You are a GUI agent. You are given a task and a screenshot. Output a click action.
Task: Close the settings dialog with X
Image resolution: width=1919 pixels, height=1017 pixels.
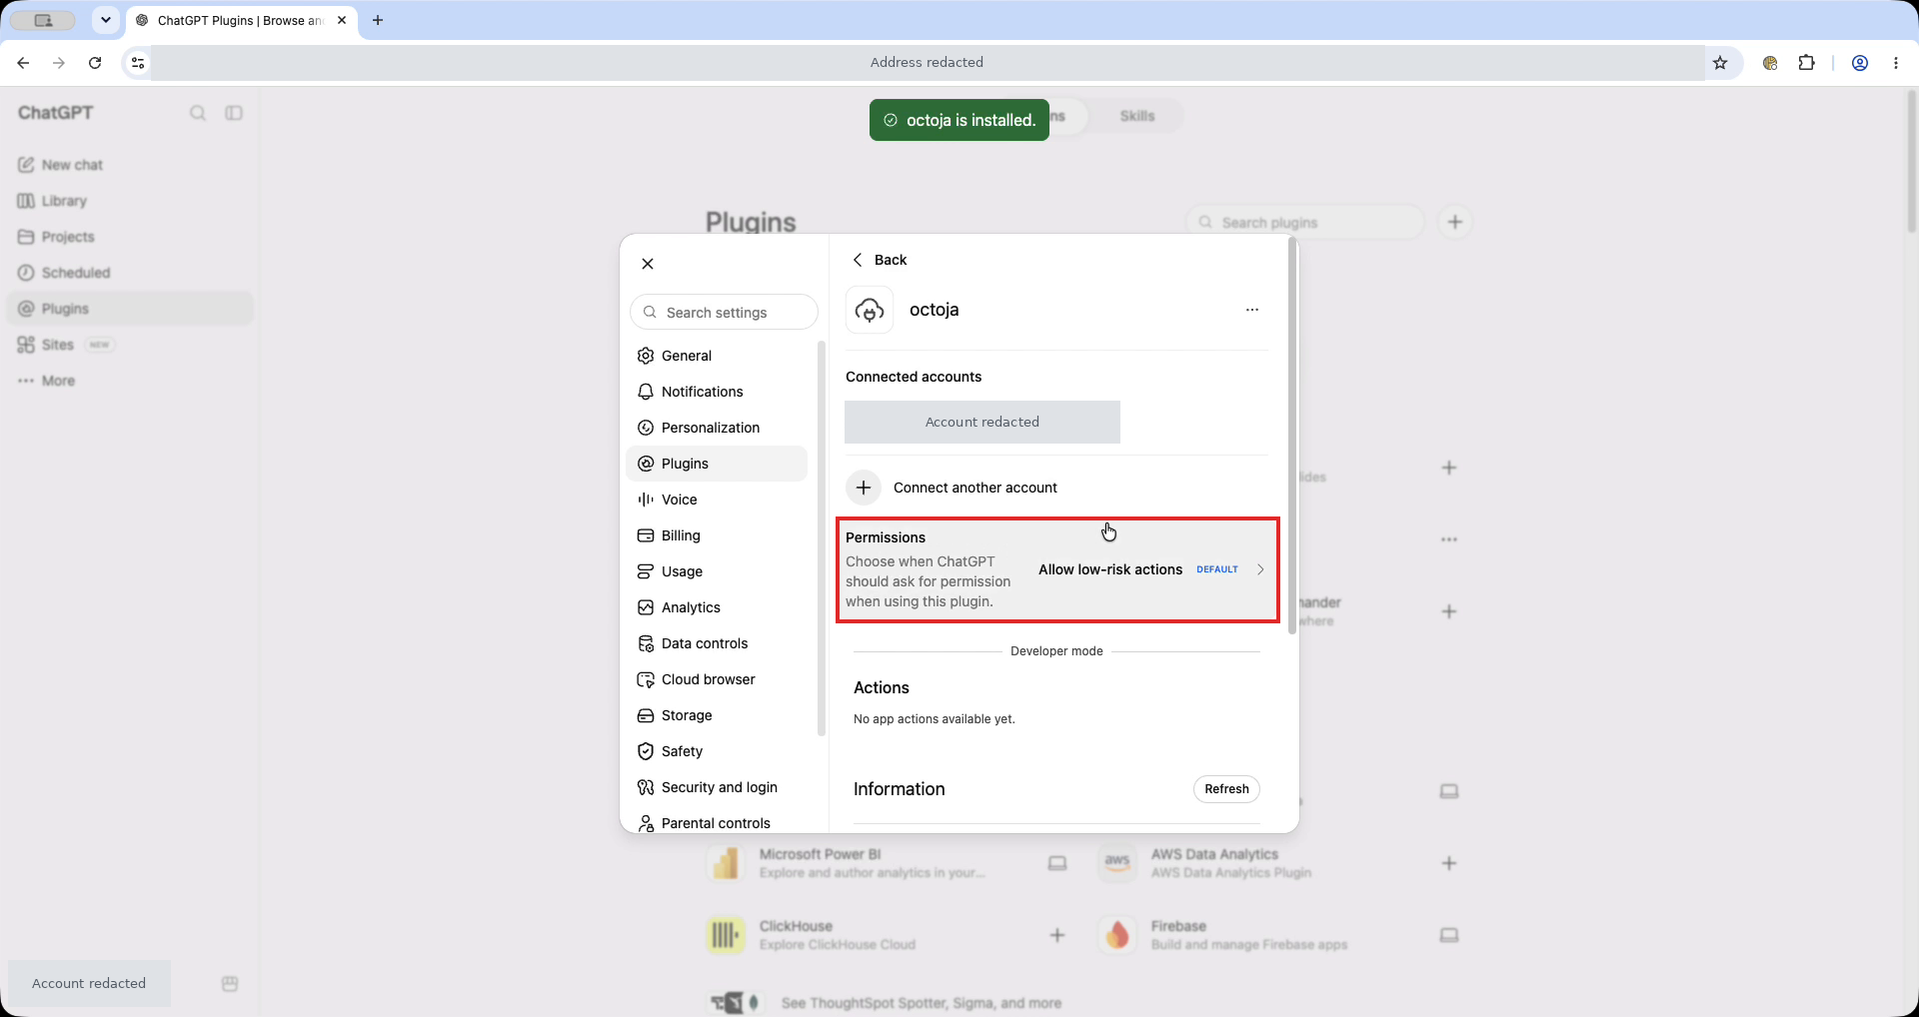click(648, 264)
